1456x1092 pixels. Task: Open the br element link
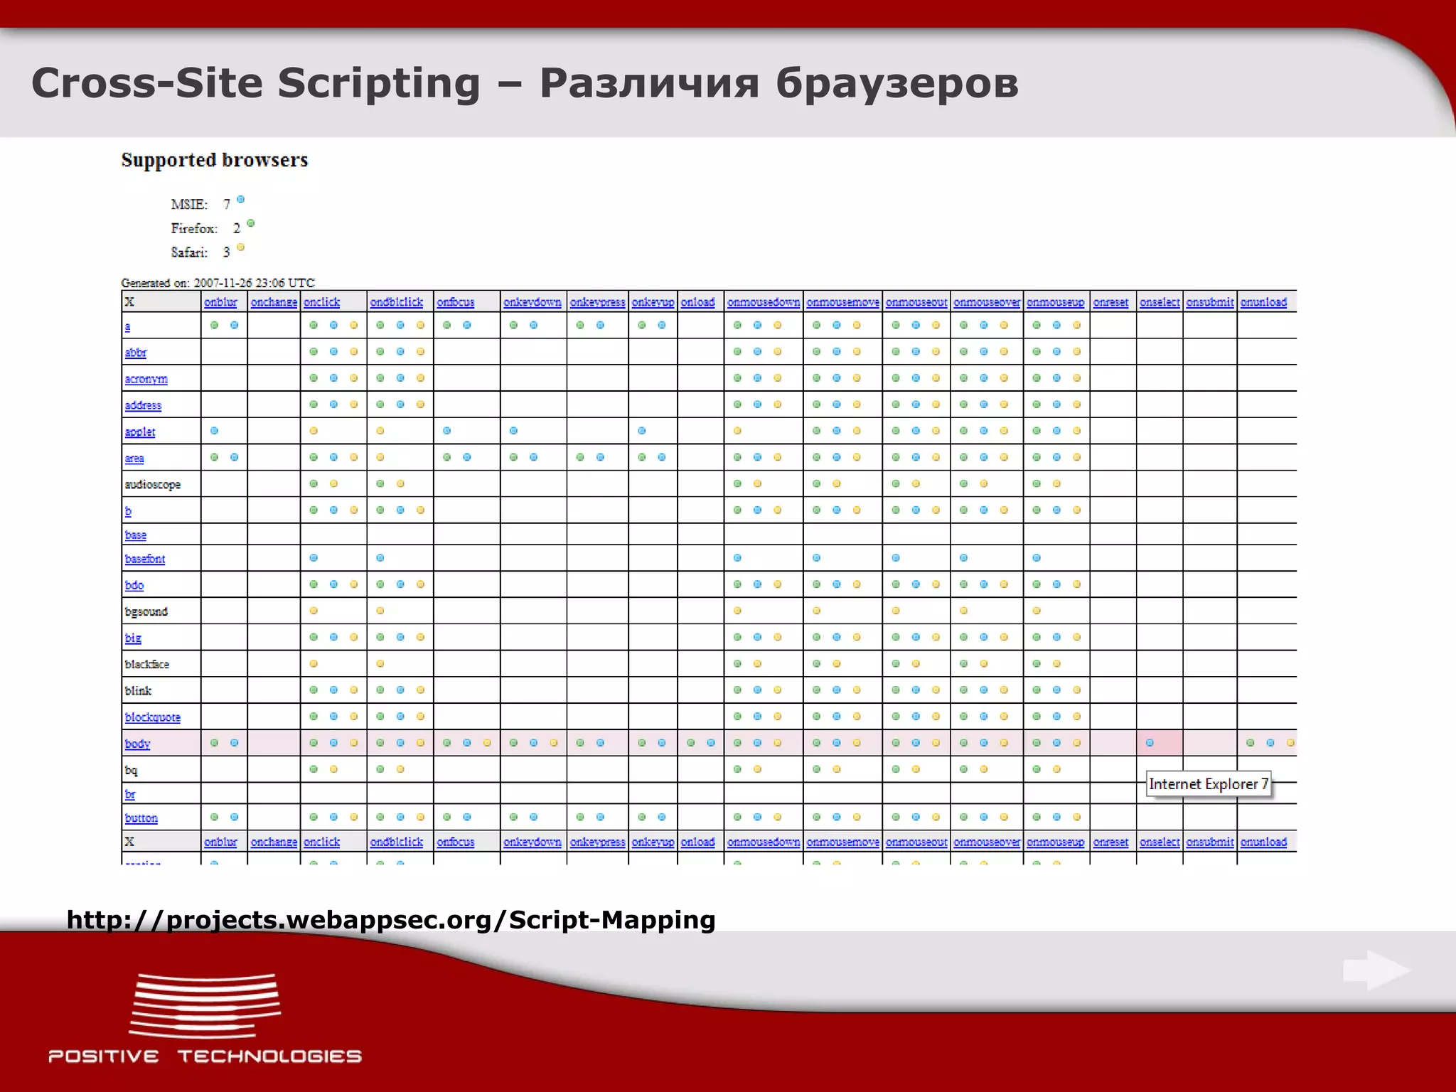(x=130, y=794)
